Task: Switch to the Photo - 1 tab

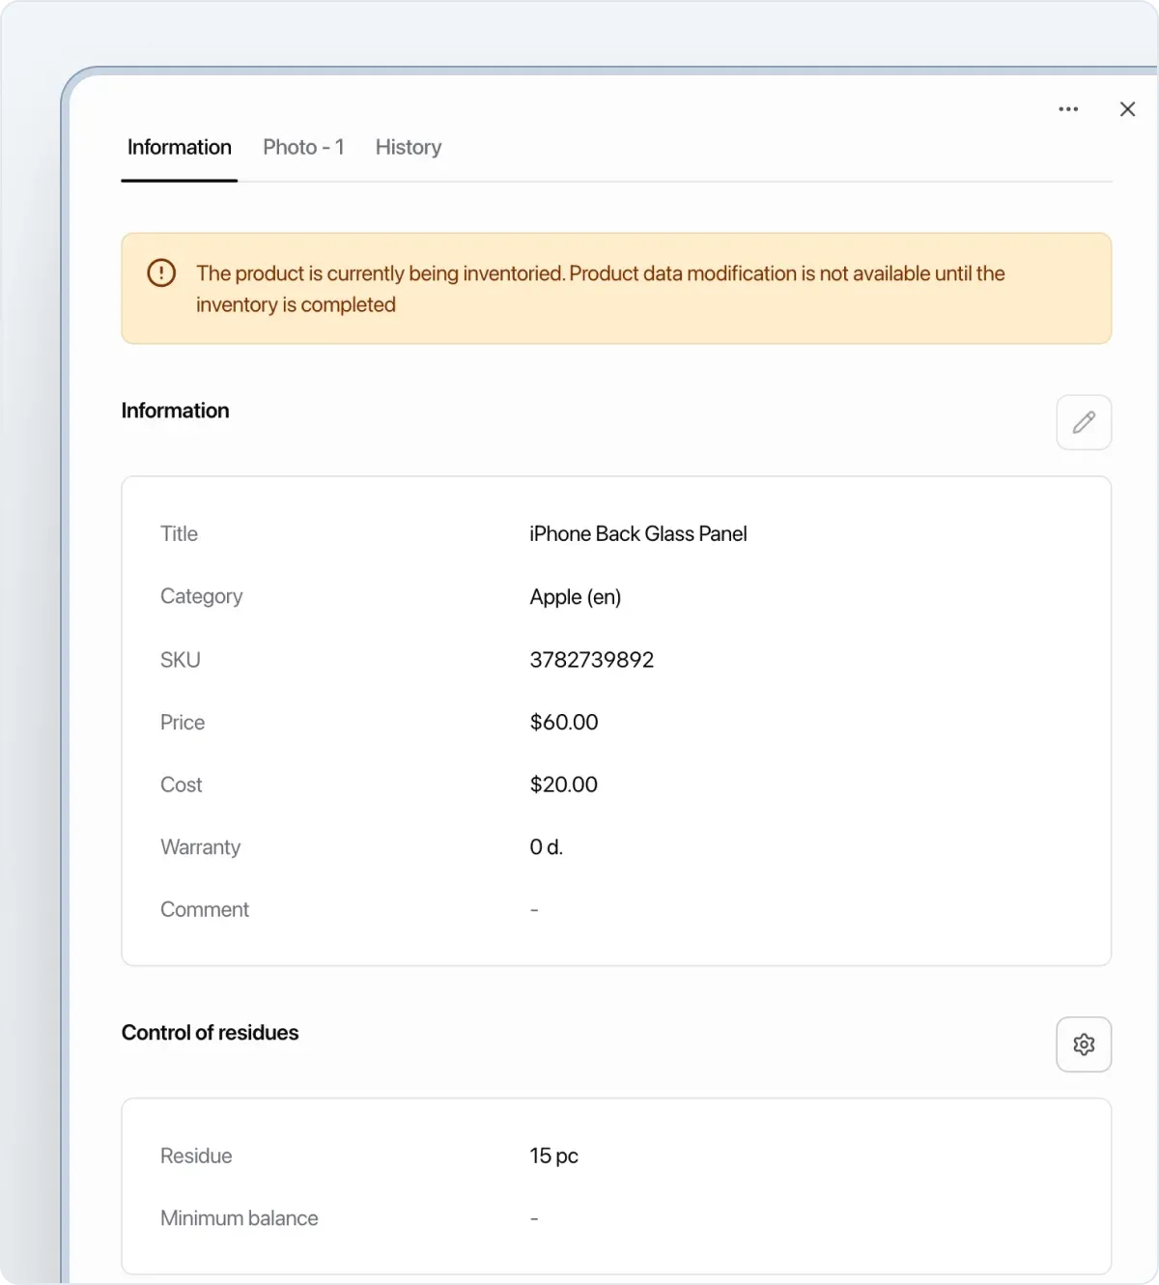Action: coord(303,147)
